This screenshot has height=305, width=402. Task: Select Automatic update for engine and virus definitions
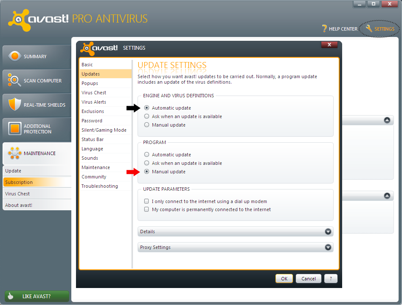(146, 108)
